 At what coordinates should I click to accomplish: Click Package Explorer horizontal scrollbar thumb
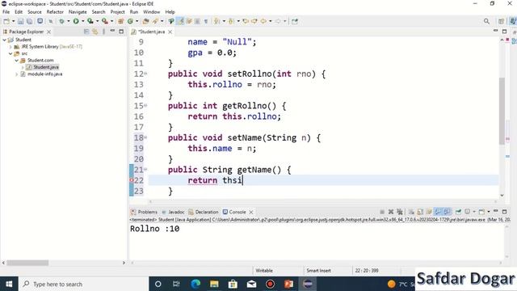coord(27,263)
